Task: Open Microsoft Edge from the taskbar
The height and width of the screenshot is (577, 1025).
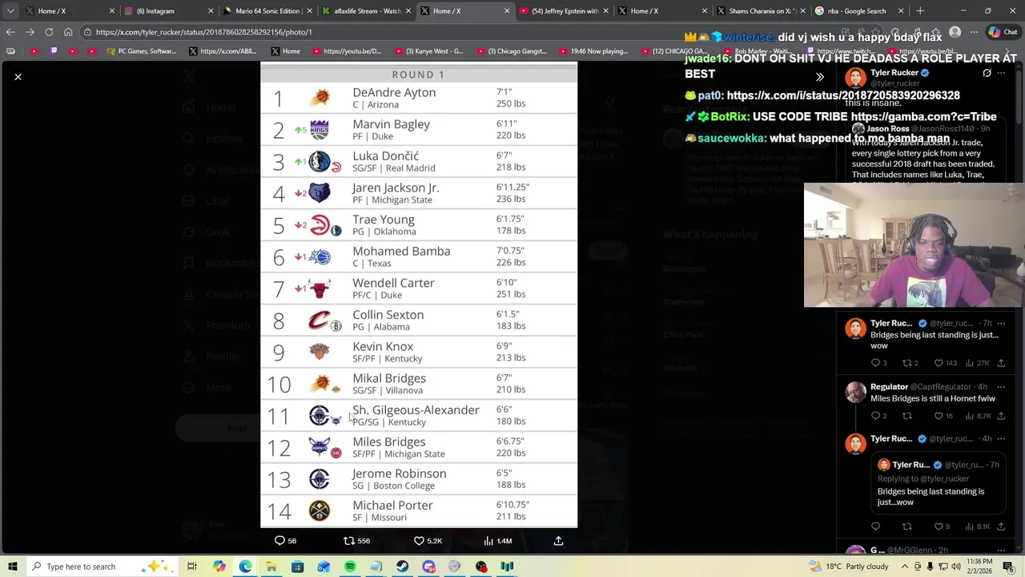Action: 245,567
